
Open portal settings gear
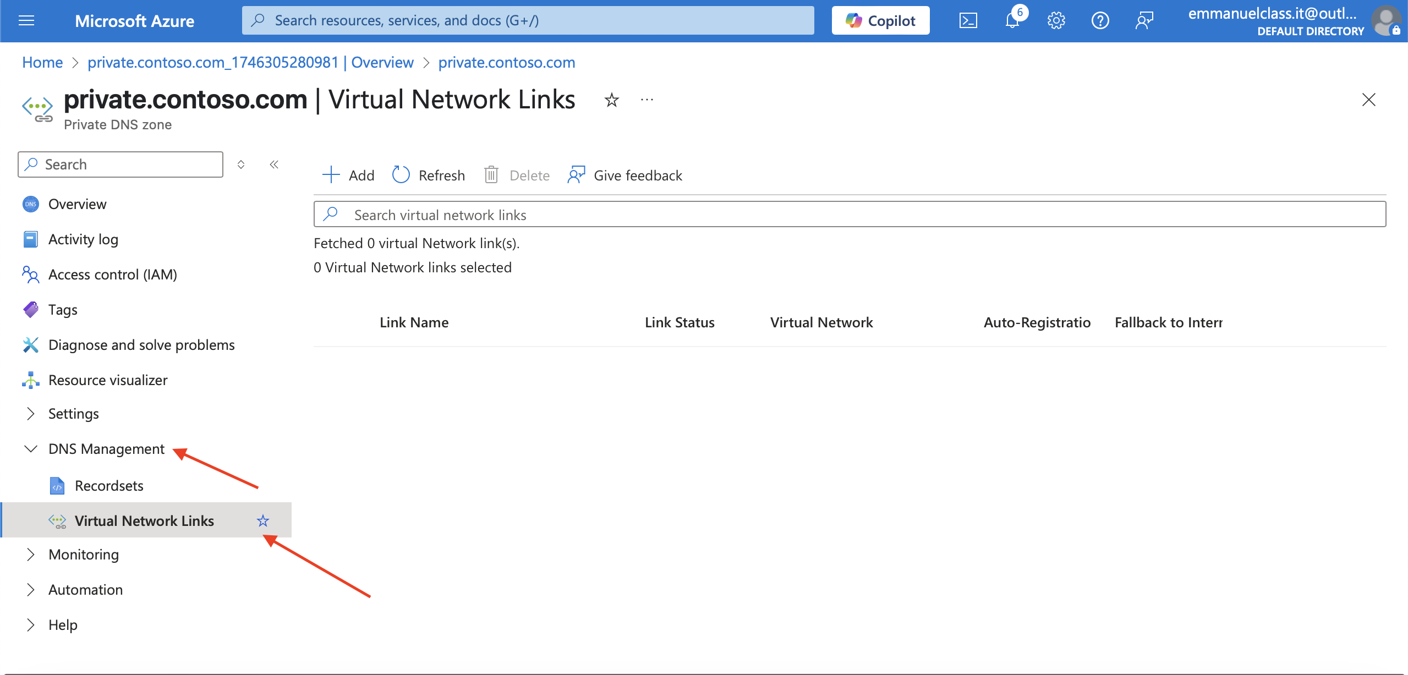[1056, 21]
